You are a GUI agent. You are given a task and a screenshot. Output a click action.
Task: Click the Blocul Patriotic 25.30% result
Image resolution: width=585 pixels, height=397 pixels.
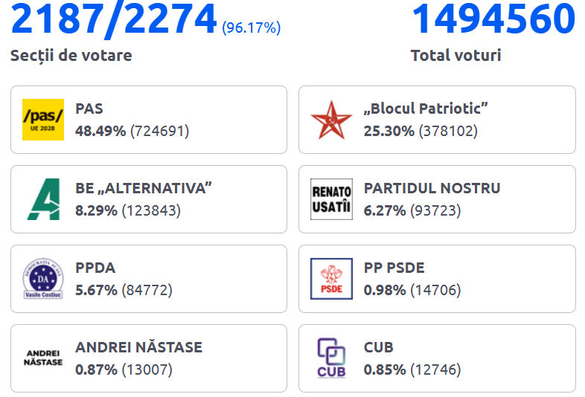[x=421, y=132]
